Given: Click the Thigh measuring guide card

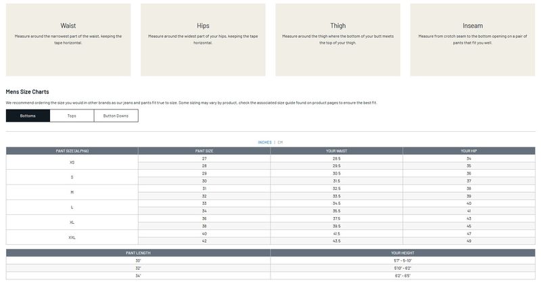Looking at the screenshot, I should pos(337,39).
